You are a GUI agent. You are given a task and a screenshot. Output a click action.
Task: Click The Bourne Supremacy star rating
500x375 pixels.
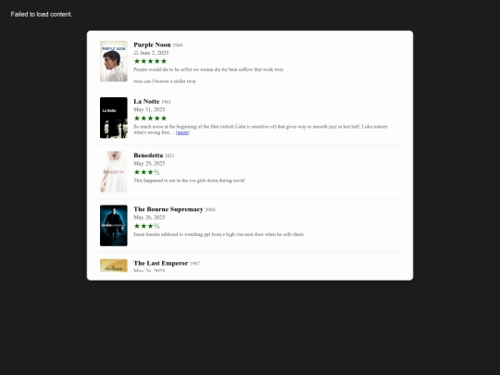(146, 226)
